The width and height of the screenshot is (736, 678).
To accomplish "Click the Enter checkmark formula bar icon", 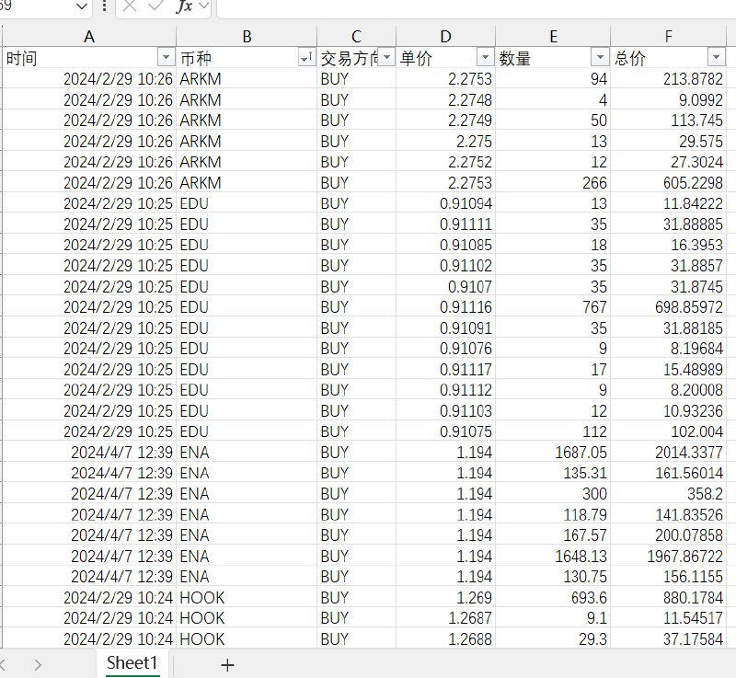I will coord(155,6).
